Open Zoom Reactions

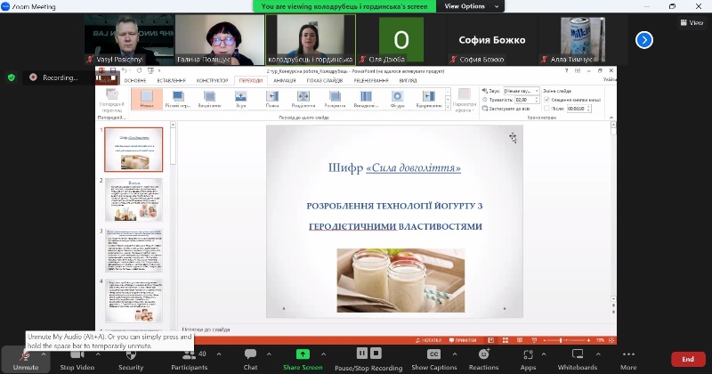483,360
